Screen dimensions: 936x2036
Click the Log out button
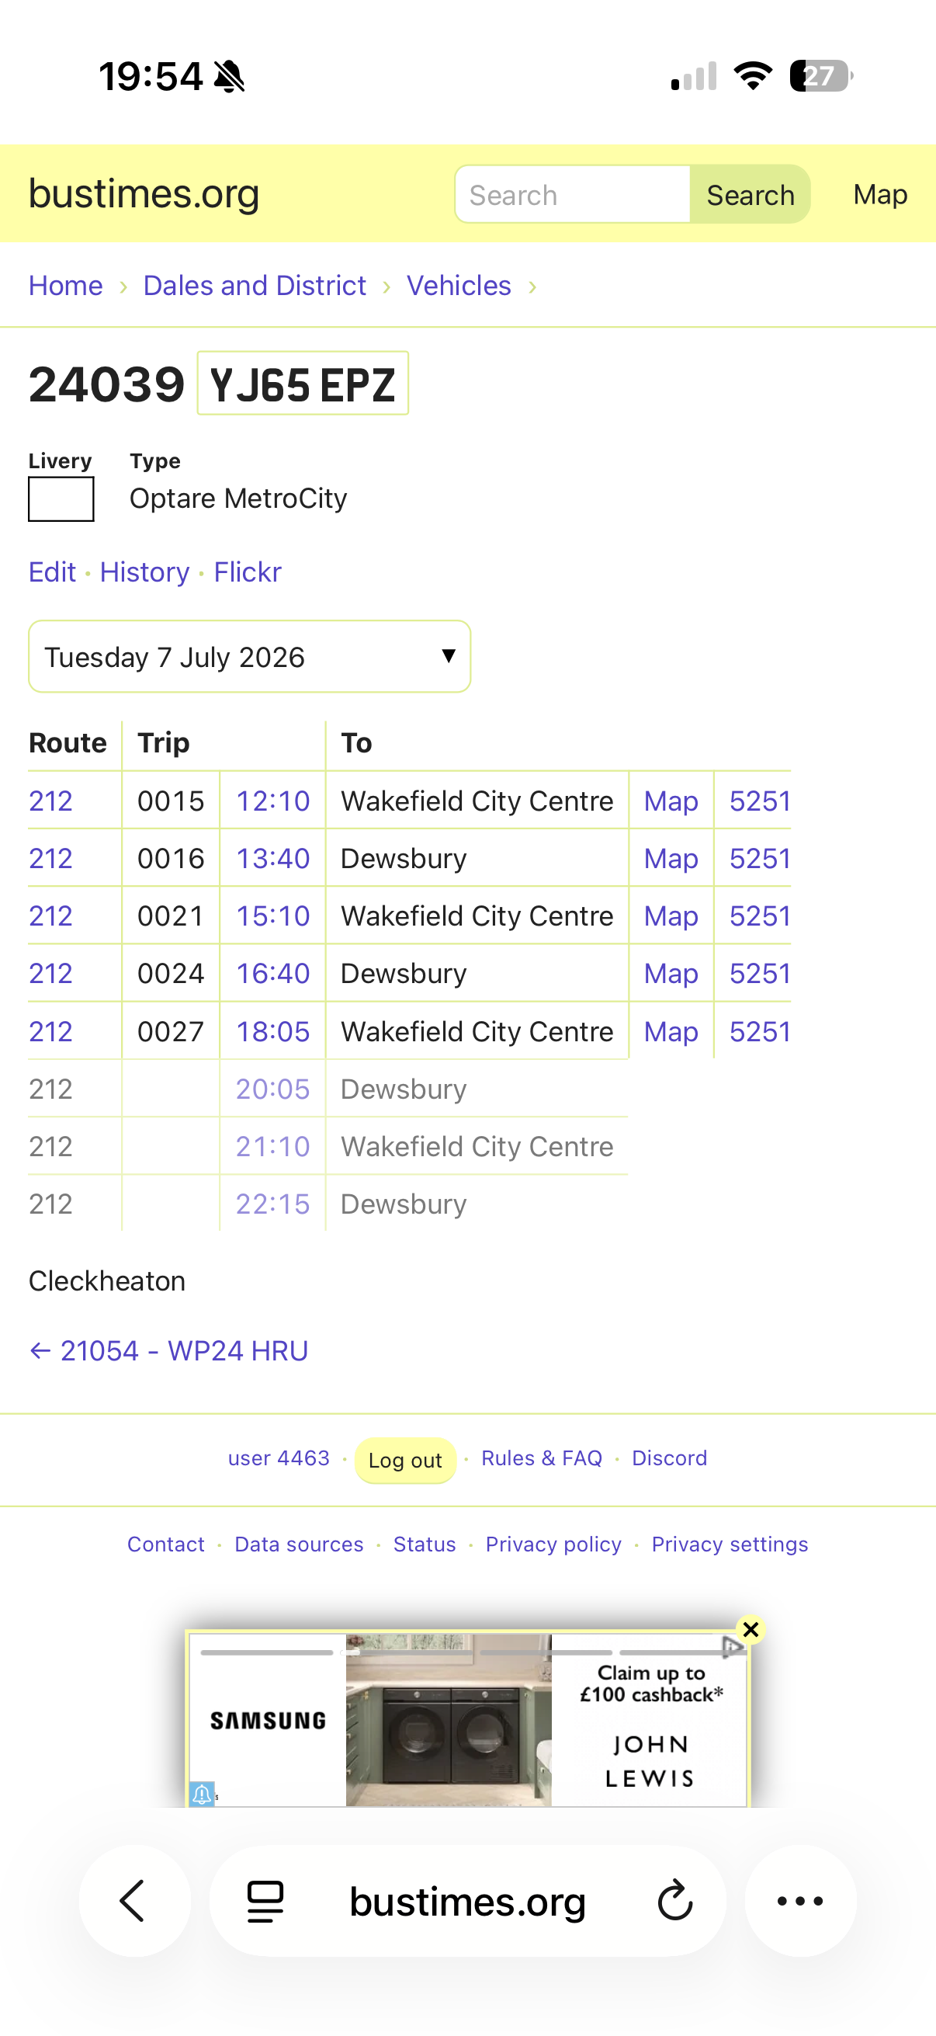(405, 1460)
